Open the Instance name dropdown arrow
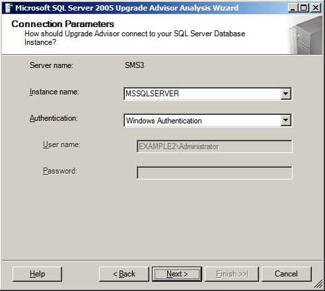The width and height of the screenshot is (325, 291). pos(285,94)
